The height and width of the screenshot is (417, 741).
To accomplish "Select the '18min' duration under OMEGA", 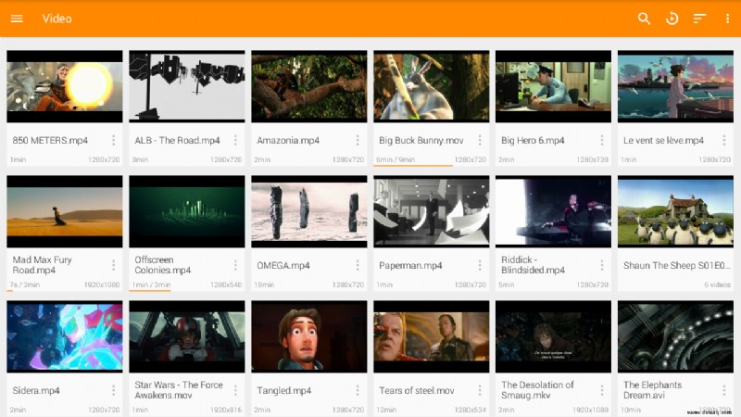I will pyautogui.click(x=264, y=284).
